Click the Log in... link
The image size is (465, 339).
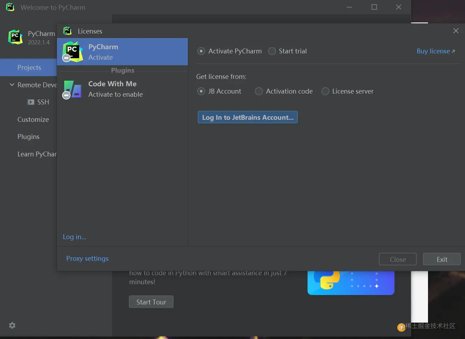[x=75, y=237]
